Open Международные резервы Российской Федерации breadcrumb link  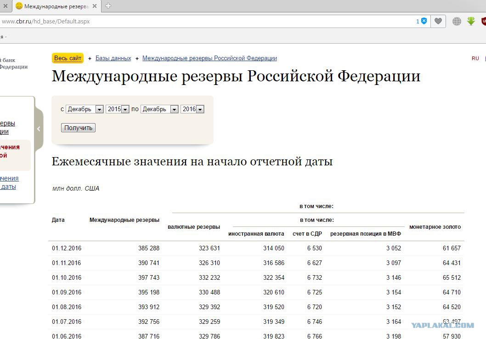(209, 58)
